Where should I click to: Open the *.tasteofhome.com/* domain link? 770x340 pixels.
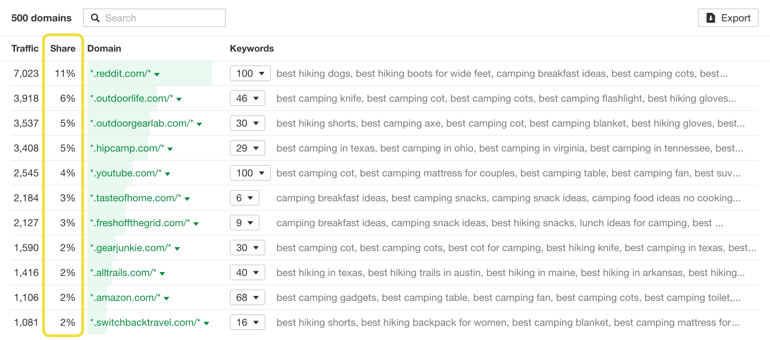(x=135, y=198)
